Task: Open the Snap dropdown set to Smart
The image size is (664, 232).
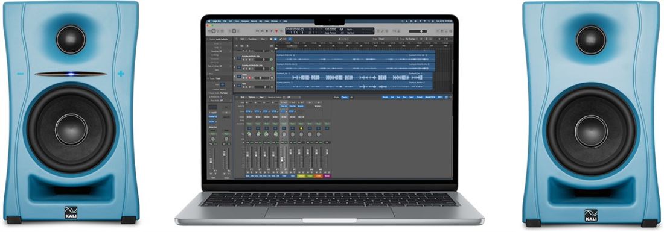Action: [x=388, y=39]
